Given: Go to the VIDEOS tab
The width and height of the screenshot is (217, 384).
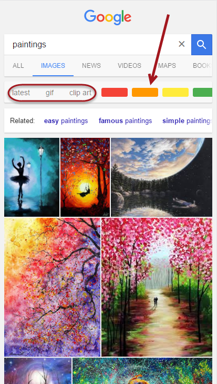Looking at the screenshot, I should pos(129,66).
